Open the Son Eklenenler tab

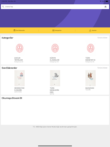tap(19, 30)
